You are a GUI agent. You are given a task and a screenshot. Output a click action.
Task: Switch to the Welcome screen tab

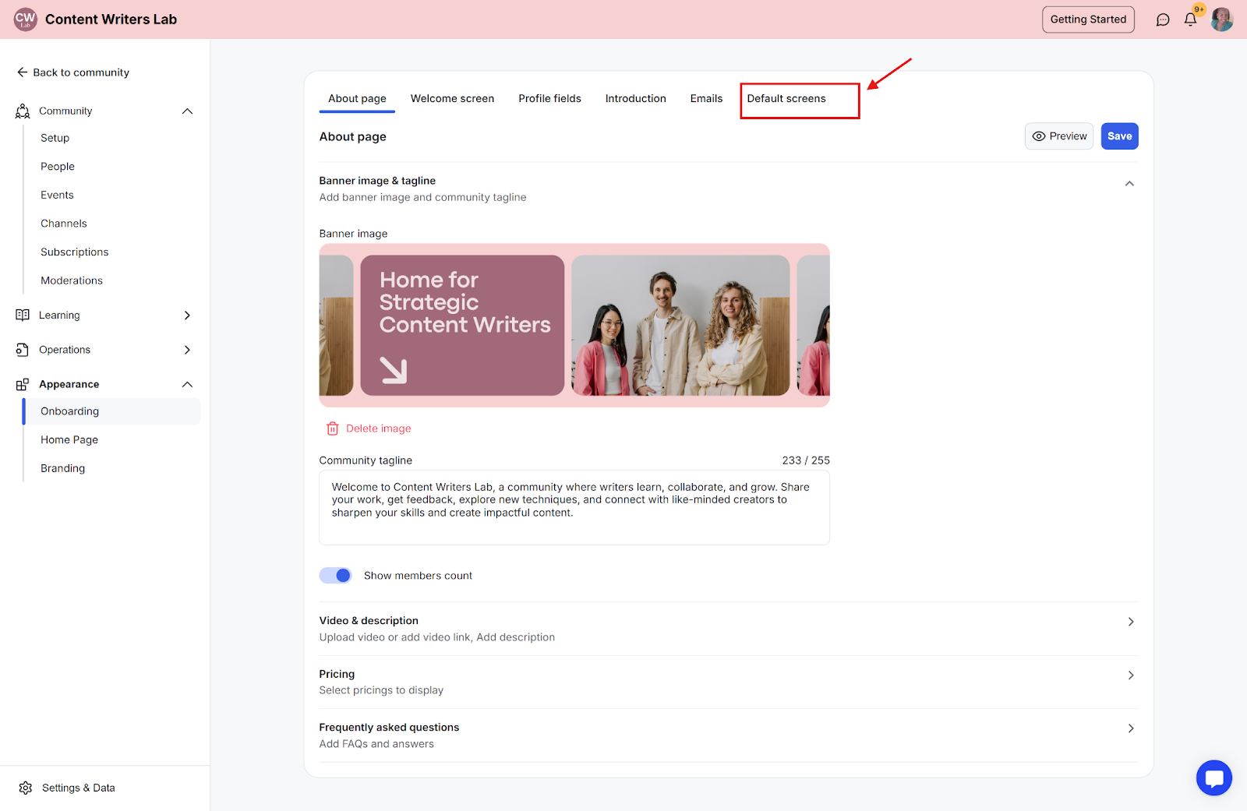click(452, 98)
